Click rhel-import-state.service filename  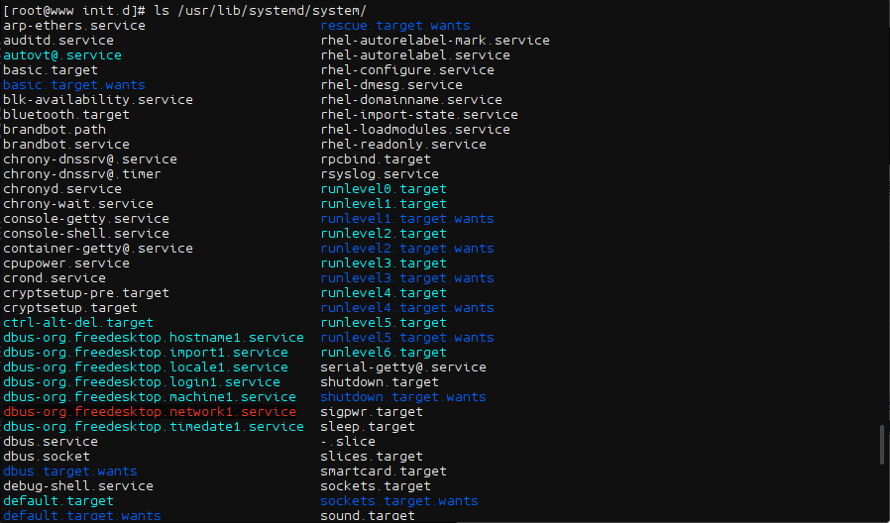click(419, 114)
